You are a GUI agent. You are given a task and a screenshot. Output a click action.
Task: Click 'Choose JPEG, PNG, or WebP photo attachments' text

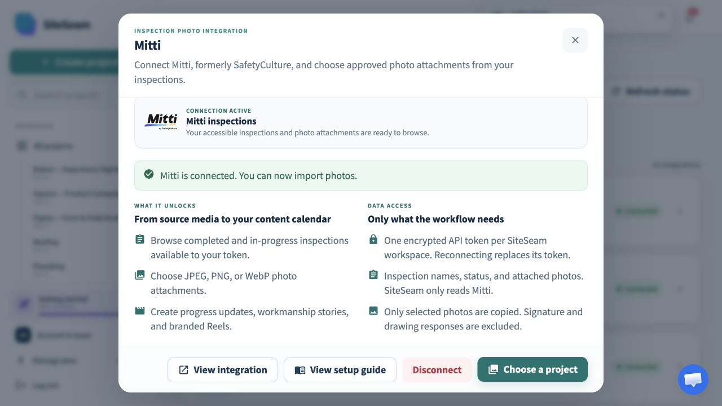coord(223,283)
